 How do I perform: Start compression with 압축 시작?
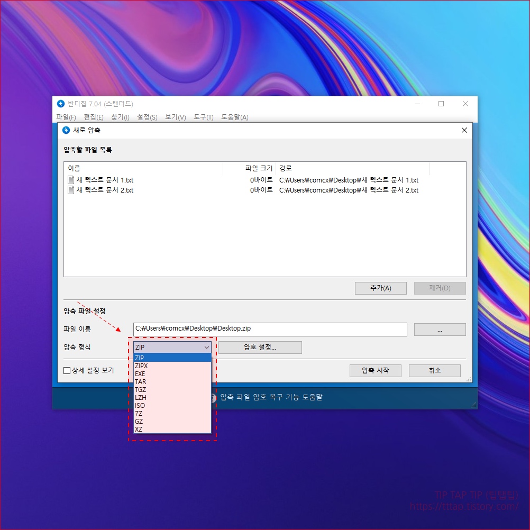click(375, 371)
